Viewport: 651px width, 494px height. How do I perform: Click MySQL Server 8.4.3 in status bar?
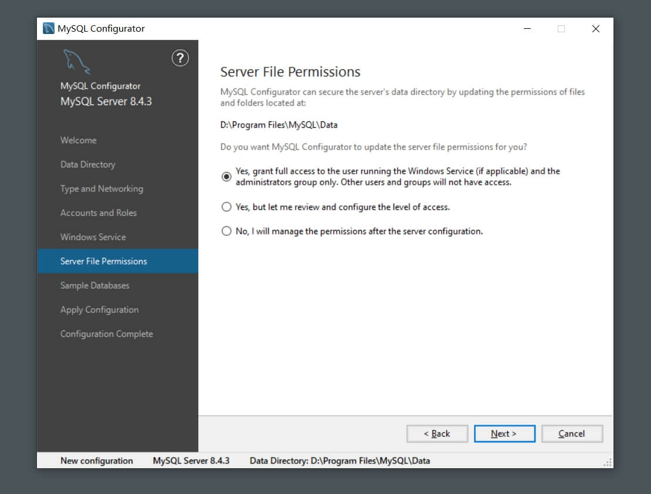click(x=191, y=461)
